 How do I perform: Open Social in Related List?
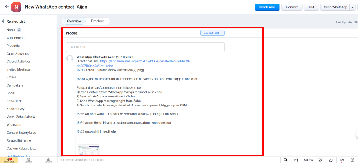tap(11, 93)
